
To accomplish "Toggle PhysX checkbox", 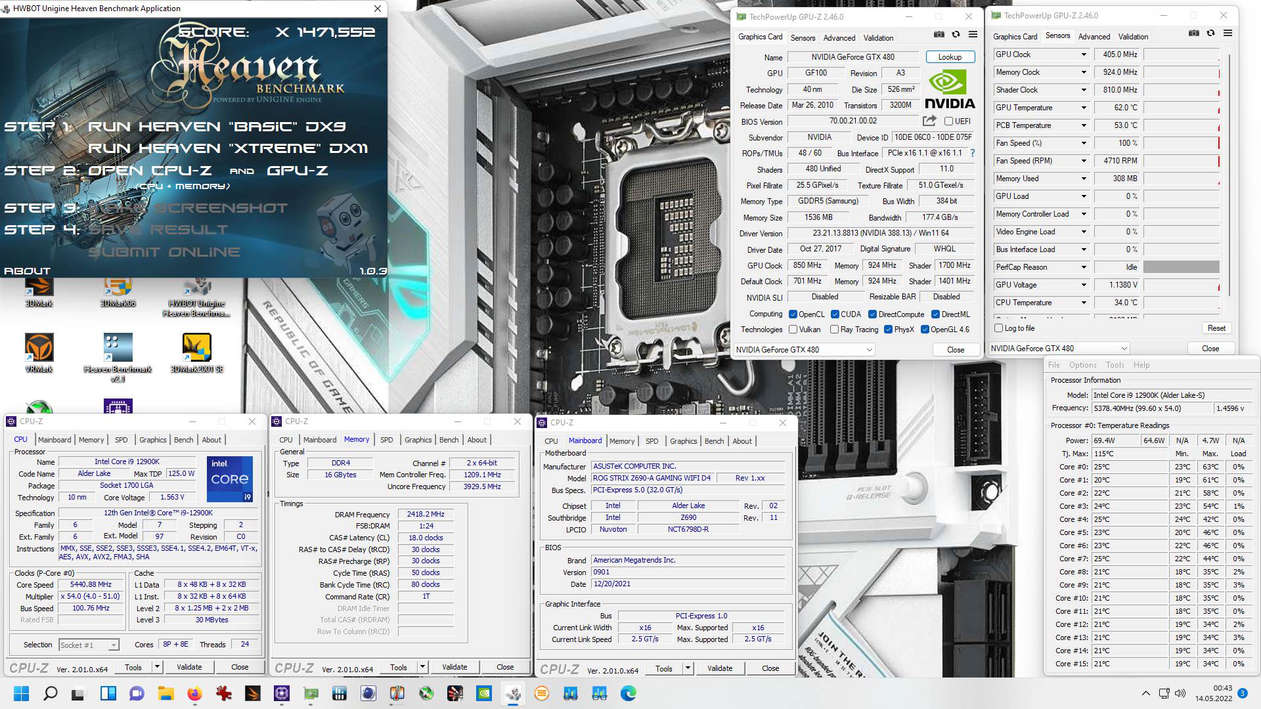I will pos(888,330).
